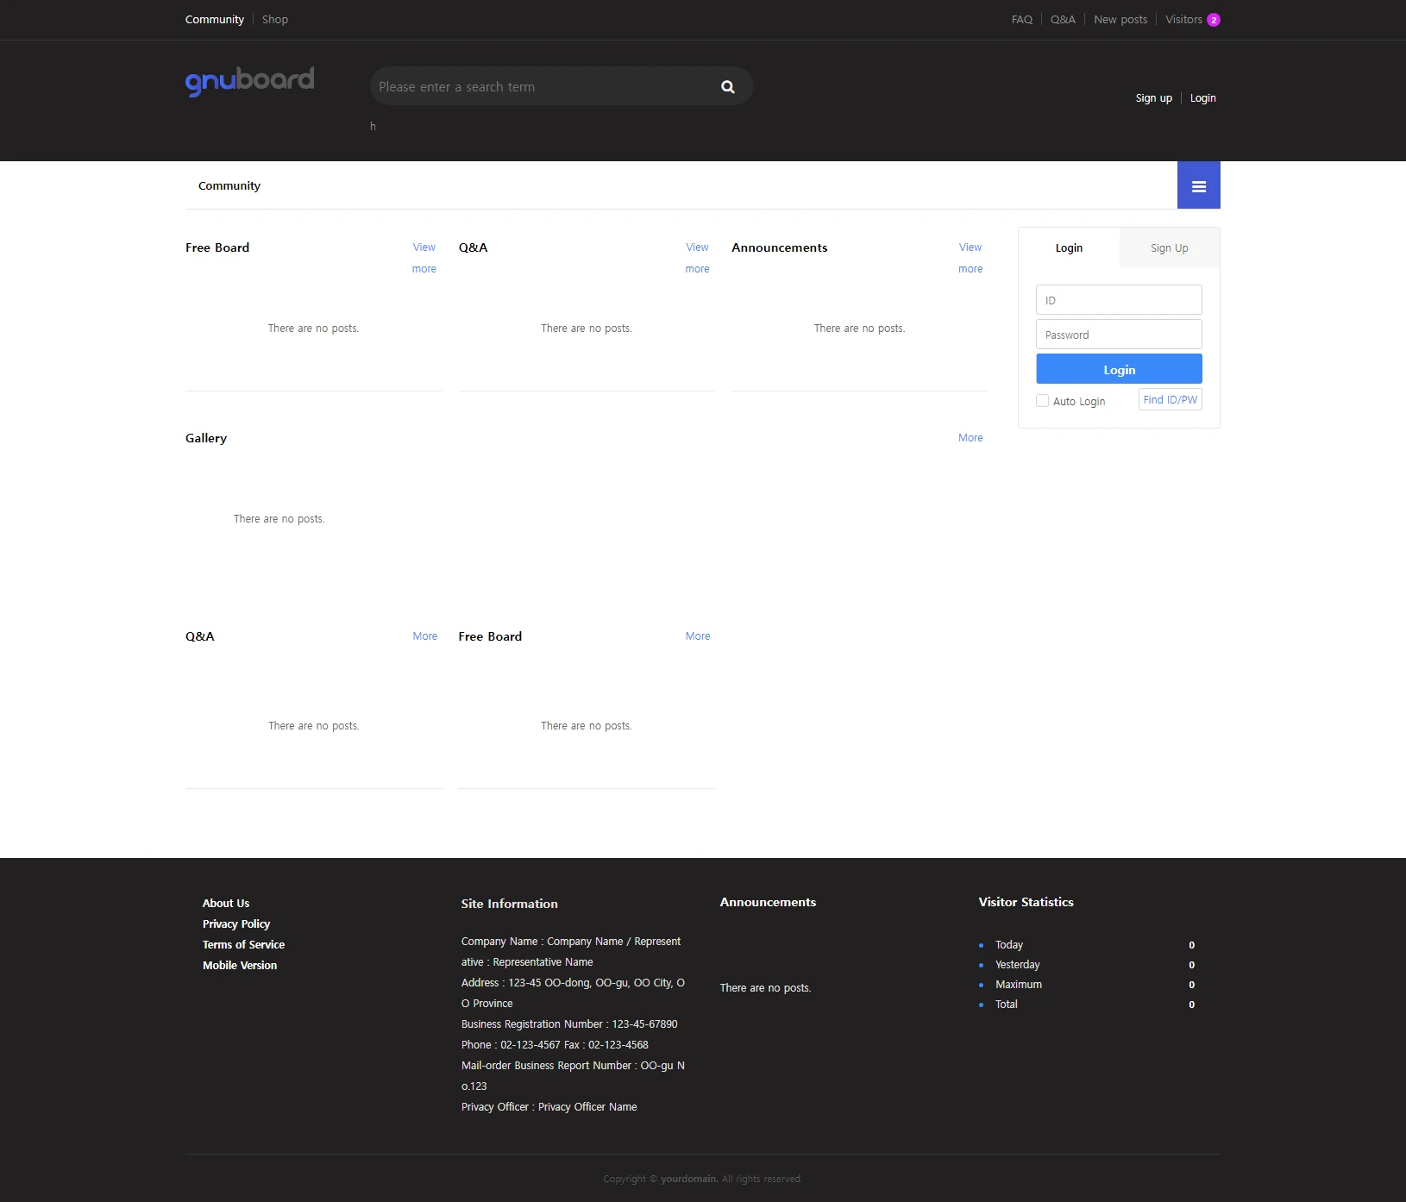Click the magnifier search icon
Image resolution: width=1406 pixels, height=1202 pixels.
pos(727,87)
